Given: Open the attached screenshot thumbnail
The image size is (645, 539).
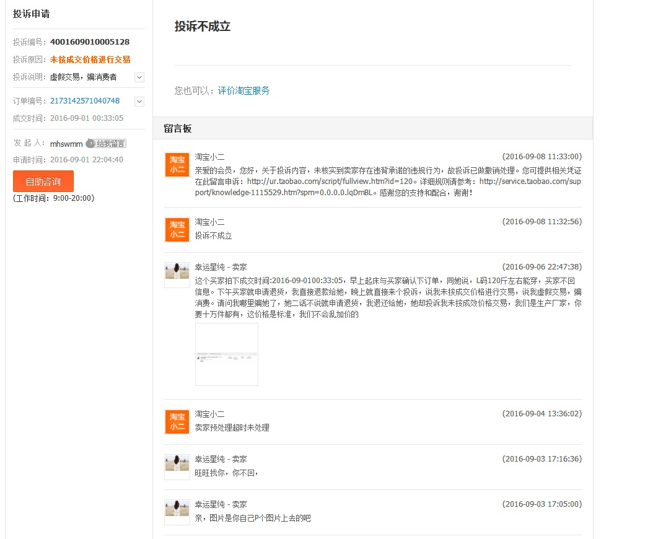Looking at the screenshot, I should pyautogui.click(x=227, y=354).
